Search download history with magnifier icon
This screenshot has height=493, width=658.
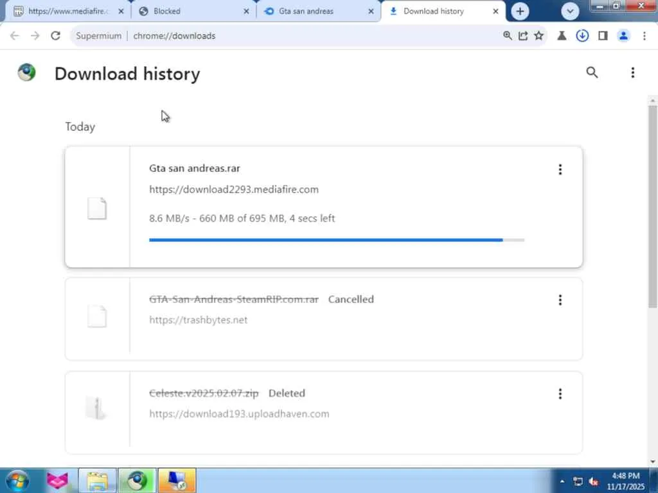coord(592,73)
